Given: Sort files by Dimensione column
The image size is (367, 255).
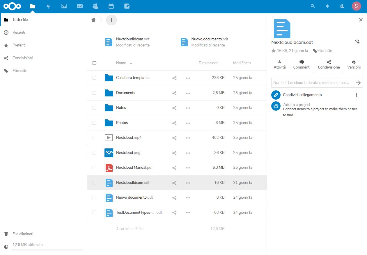Looking at the screenshot, I should click(208, 63).
